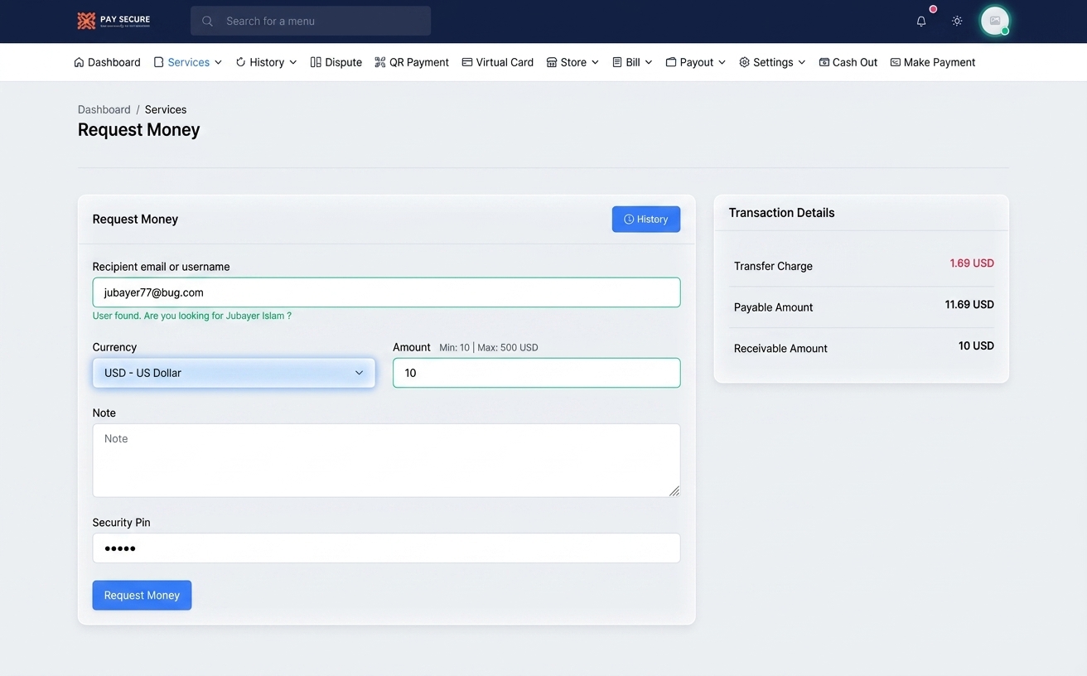The image size is (1087, 676).
Task: Go to Virtual Card page
Action: point(497,62)
